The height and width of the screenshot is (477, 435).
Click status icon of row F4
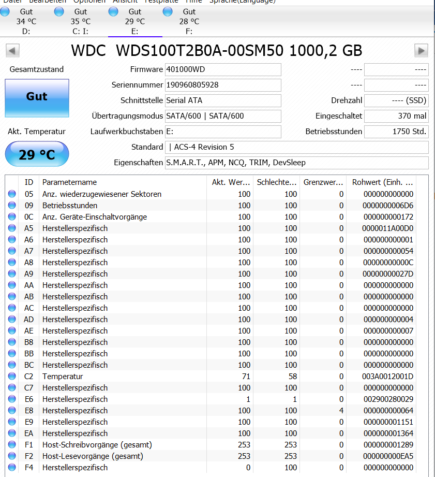coord(12,467)
